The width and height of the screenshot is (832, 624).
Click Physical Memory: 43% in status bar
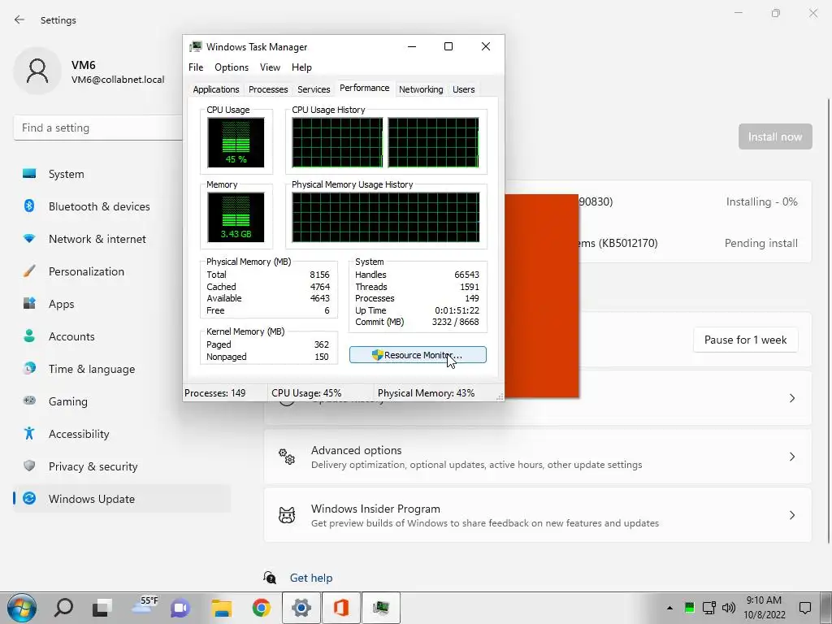[426, 393]
